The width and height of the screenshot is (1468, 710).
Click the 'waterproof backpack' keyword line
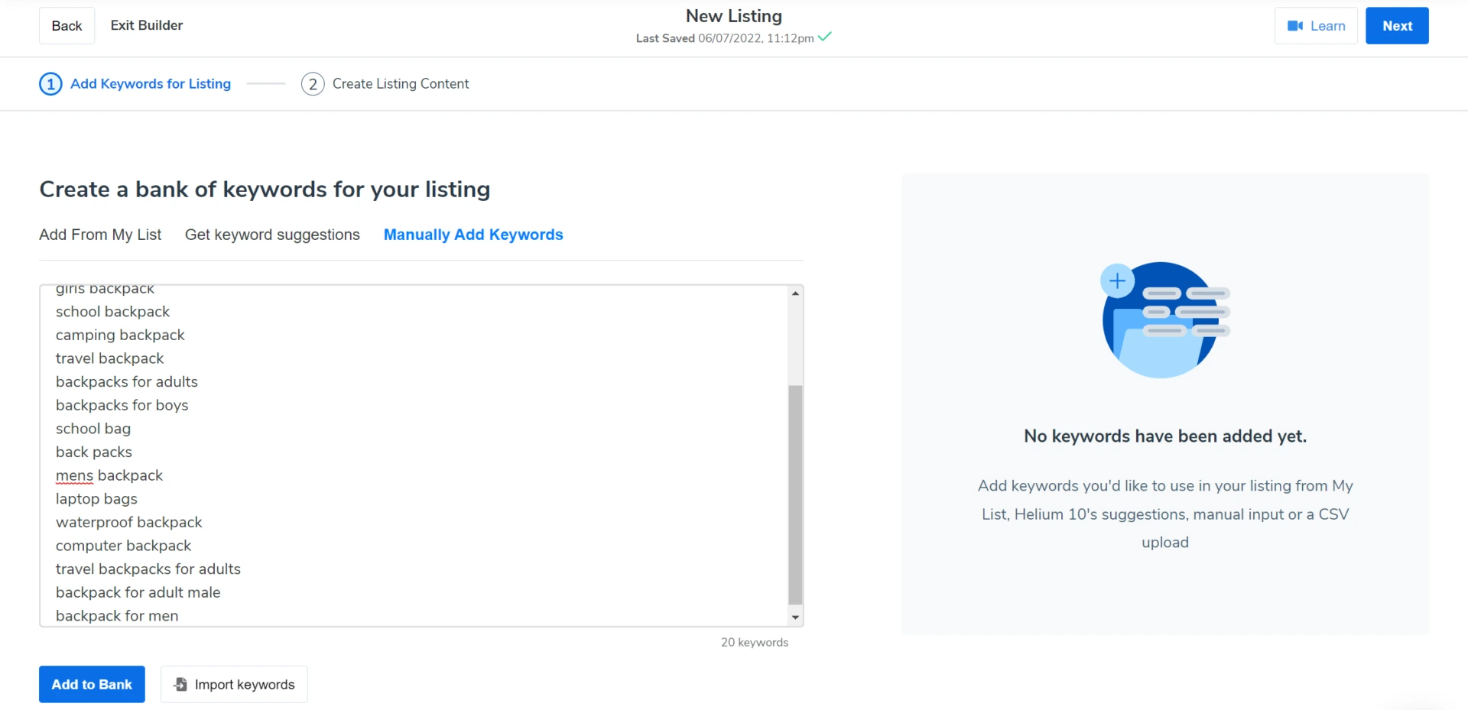point(128,522)
